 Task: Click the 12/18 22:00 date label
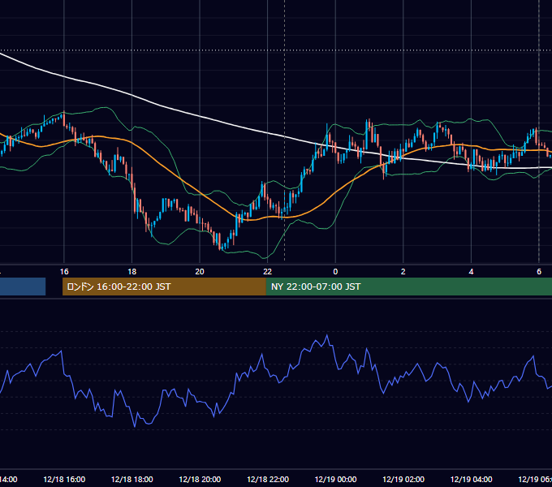pos(268,479)
